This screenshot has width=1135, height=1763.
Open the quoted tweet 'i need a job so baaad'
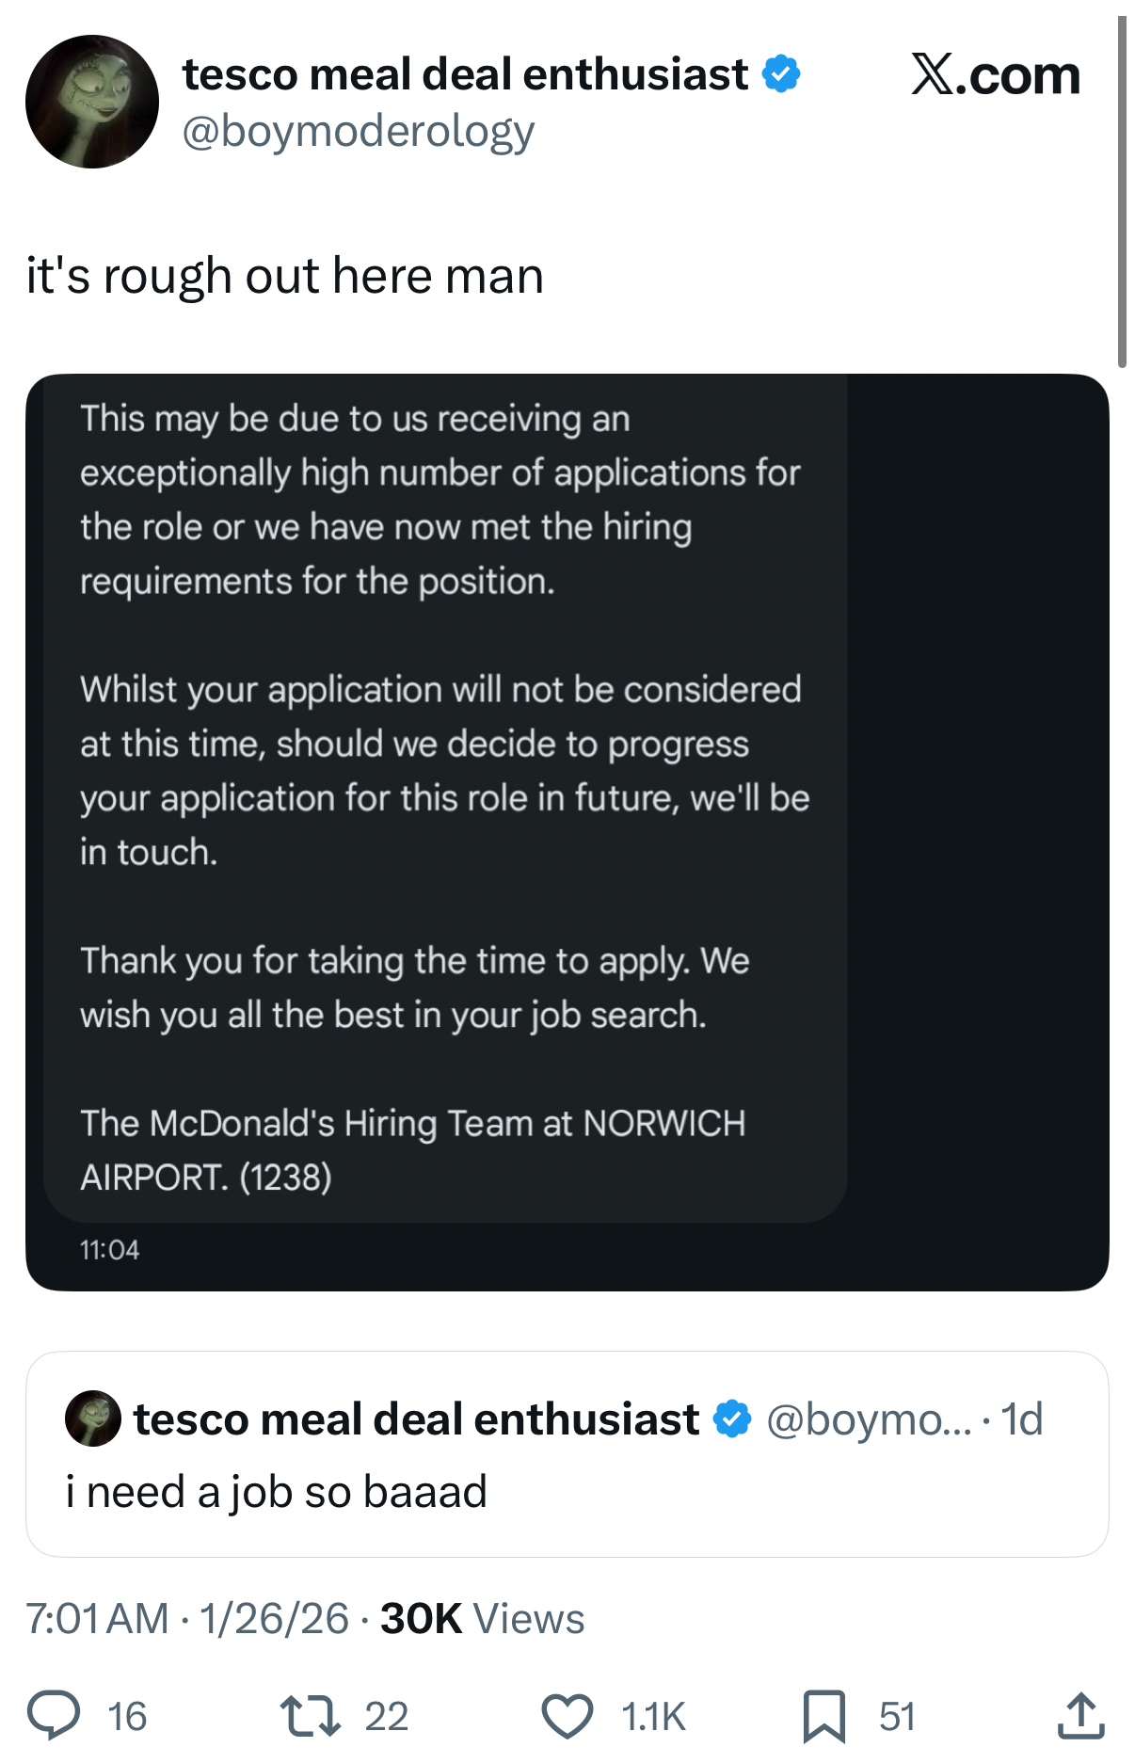click(x=567, y=1454)
